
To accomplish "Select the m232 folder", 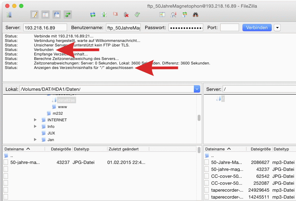I will pyautogui.click(x=58, y=113).
